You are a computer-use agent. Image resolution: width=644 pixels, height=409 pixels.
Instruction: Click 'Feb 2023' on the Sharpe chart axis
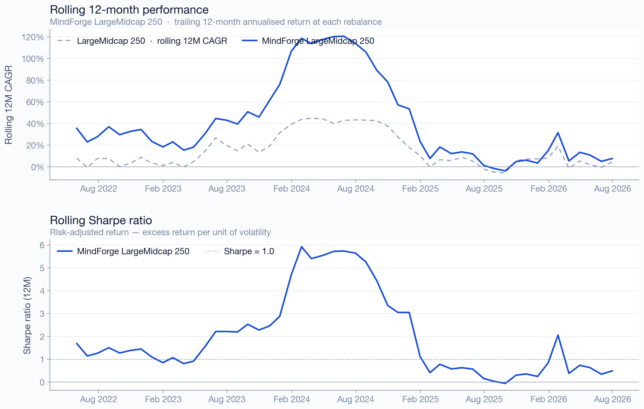click(x=163, y=399)
